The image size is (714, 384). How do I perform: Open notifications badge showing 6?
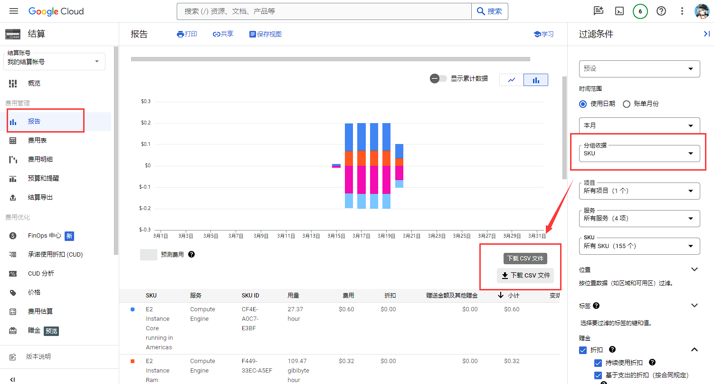[640, 11]
